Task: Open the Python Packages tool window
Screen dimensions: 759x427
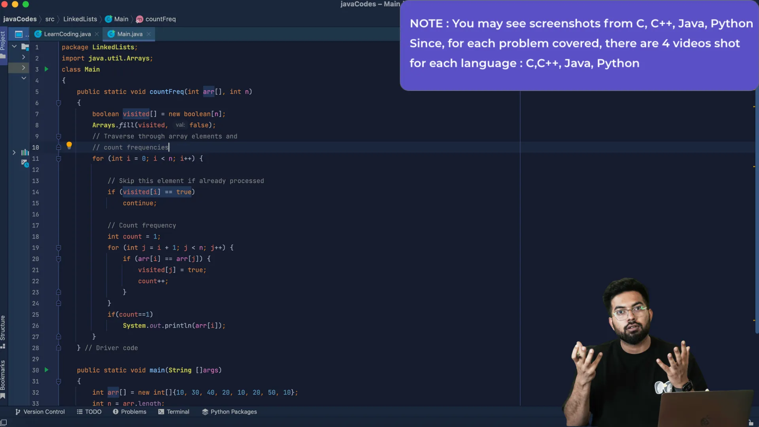Action: click(229, 412)
